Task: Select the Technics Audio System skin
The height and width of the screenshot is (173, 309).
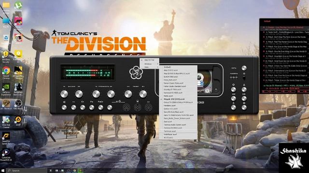Action: [x=178, y=125]
